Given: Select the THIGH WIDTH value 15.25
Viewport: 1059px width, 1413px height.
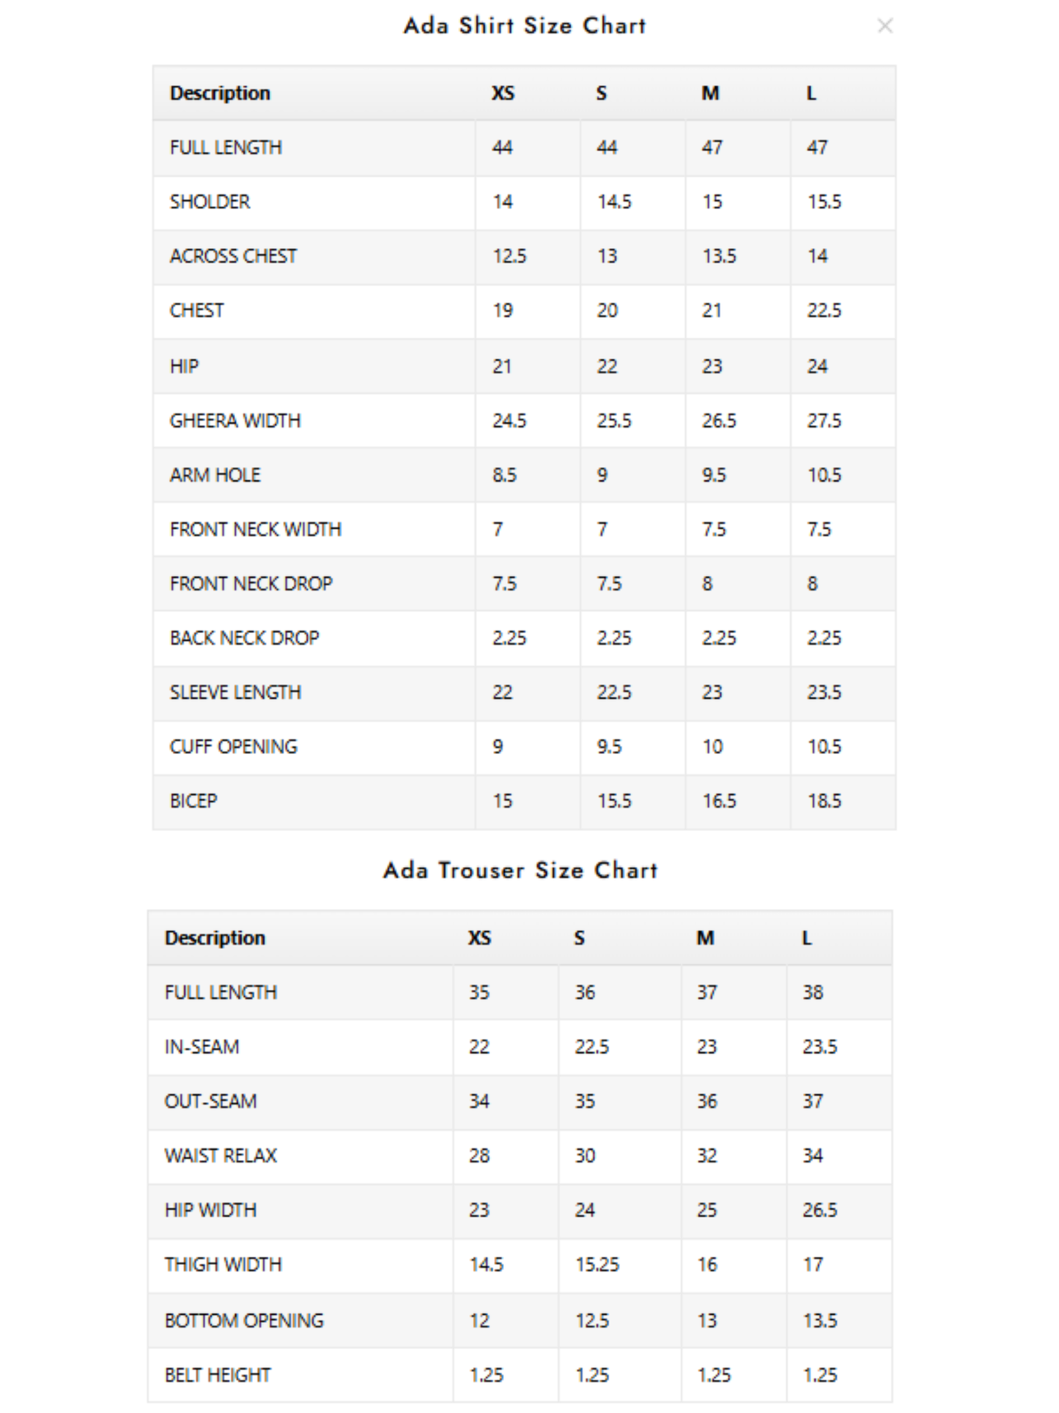Looking at the screenshot, I should point(597,1264).
